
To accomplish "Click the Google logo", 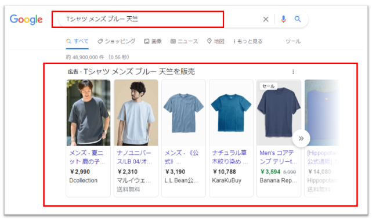I will [x=26, y=19].
